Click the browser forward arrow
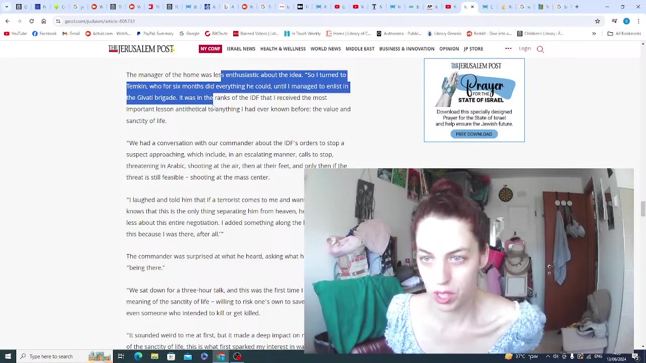Viewport: 646px width, 363px height. 19,21
